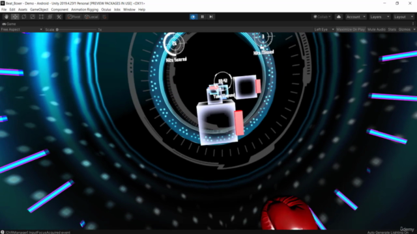
Task: Toggle Maximize On Play
Action: 351,29
